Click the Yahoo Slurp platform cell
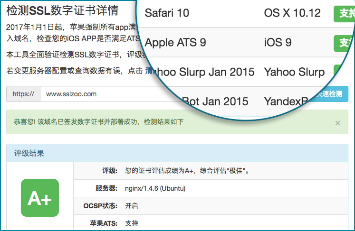The height and width of the screenshot is (231, 355). 294,72
